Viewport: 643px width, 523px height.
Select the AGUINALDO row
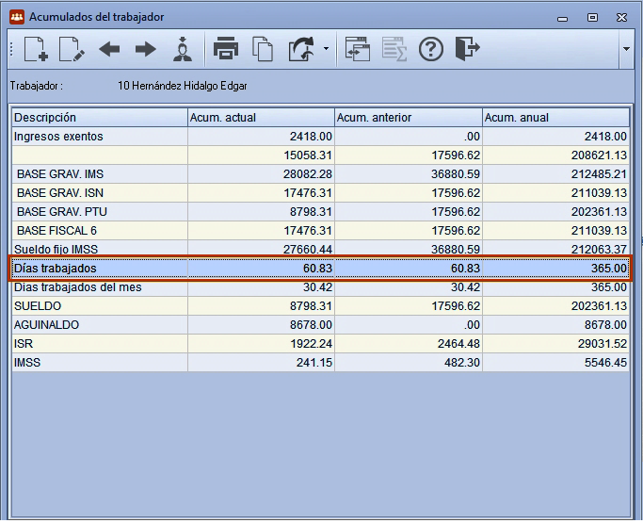321,325
